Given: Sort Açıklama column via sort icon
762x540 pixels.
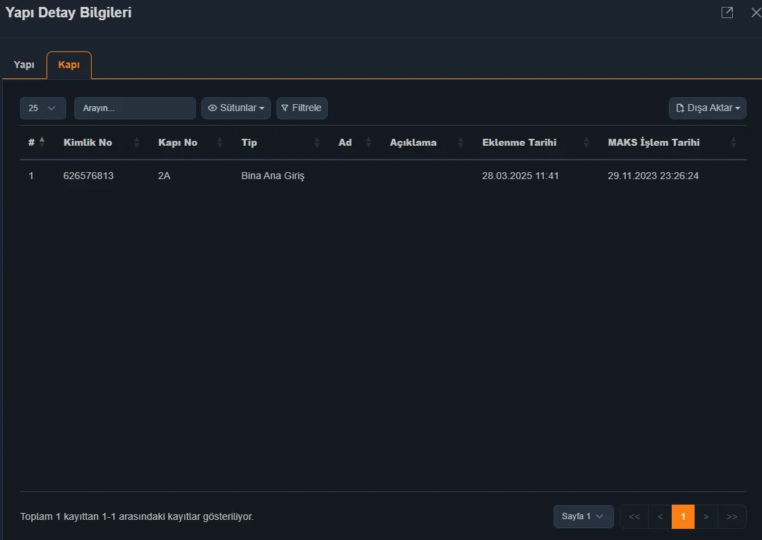Looking at the screenshot, I should [461, 142].
